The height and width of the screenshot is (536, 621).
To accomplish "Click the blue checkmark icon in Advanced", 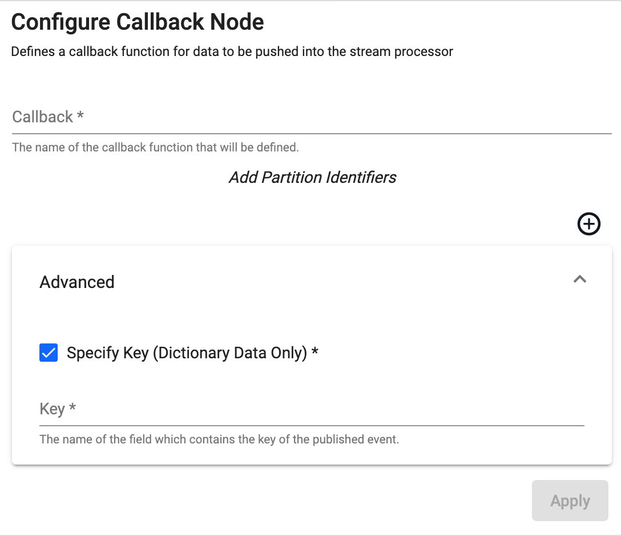I will pos(49,353).
